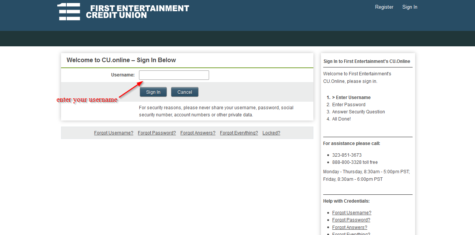Open the Register link in header

[x=384, y=7]
